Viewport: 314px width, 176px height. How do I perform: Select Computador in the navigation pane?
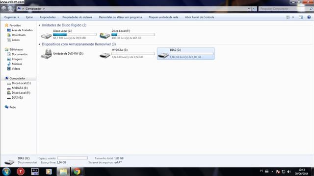tap(18, 78)
